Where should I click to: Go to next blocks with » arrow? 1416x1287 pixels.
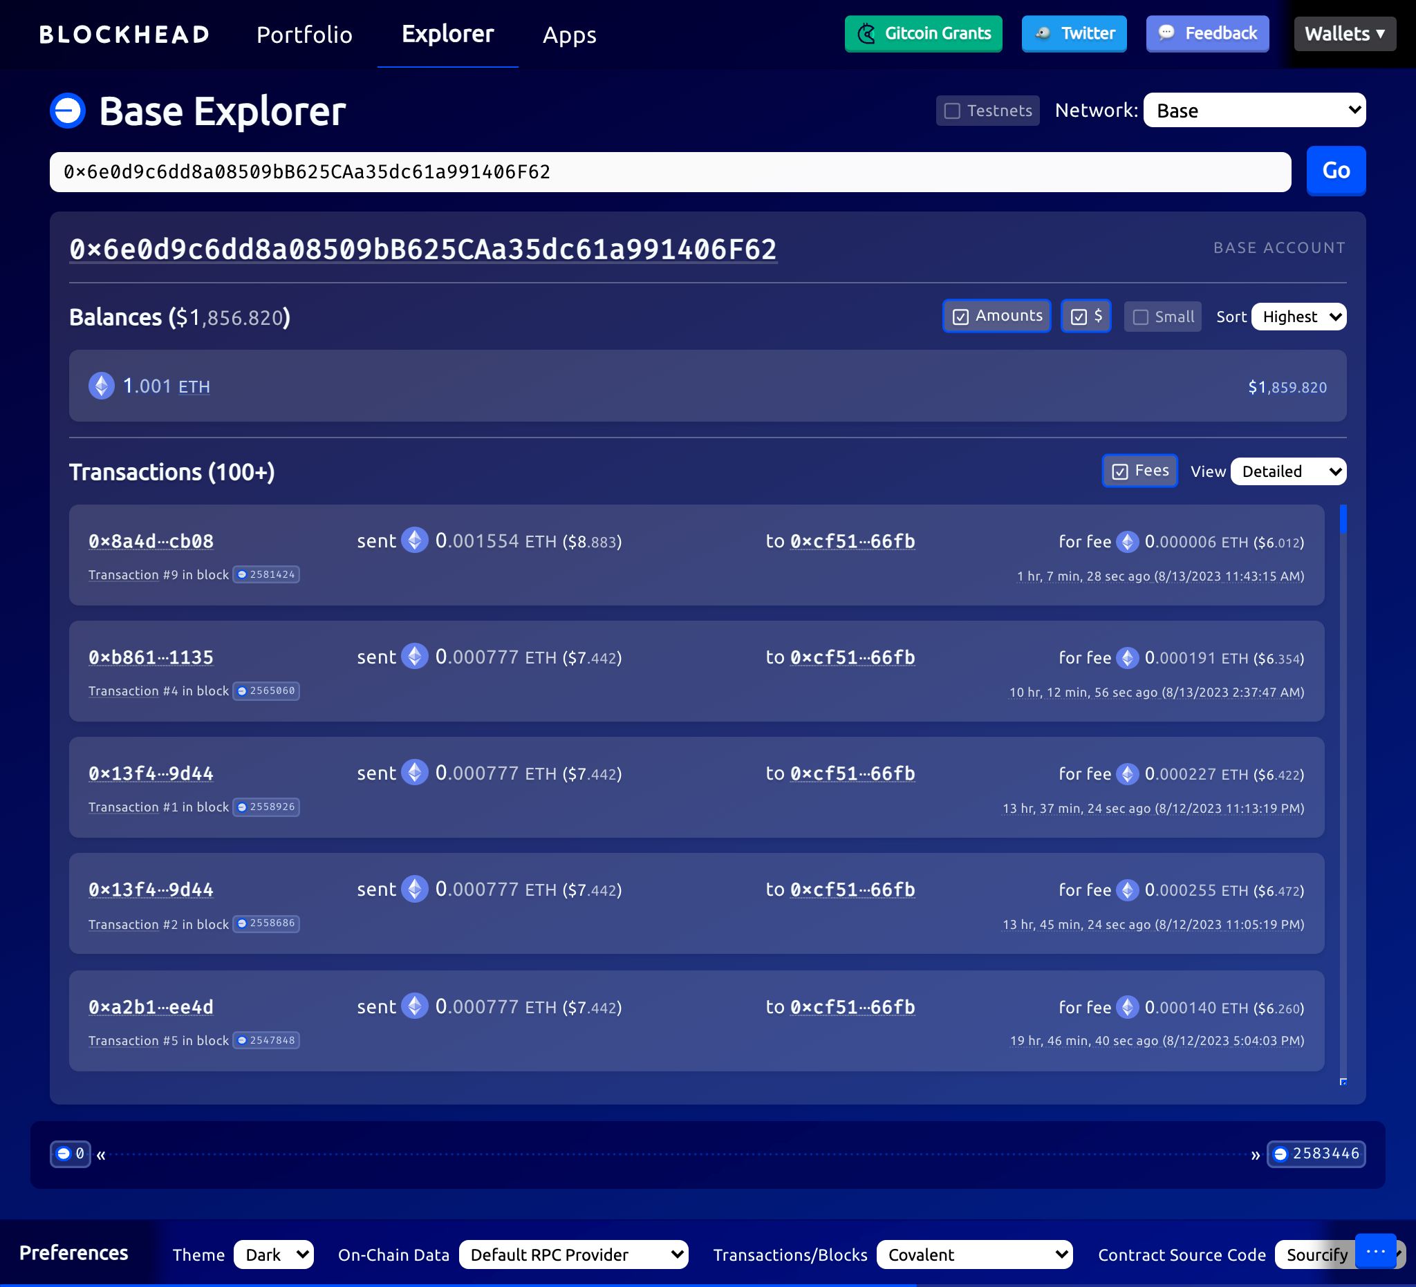click(x=1255, y=1155)
